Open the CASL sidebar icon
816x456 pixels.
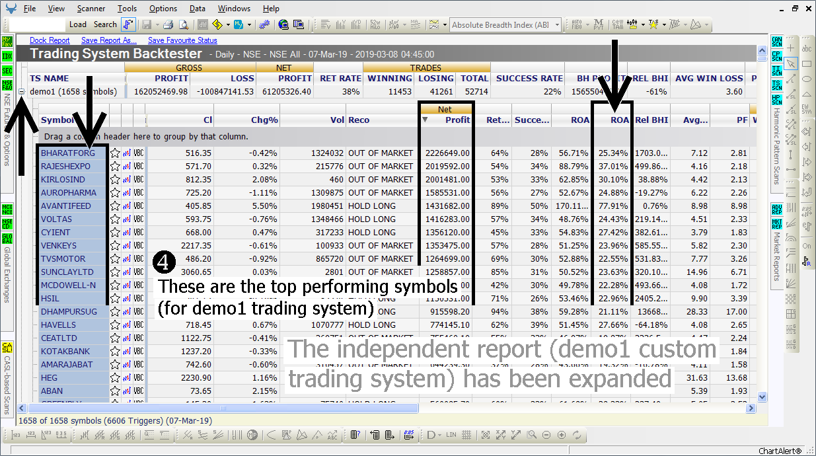pyautogui.click(x=7, y=348)
